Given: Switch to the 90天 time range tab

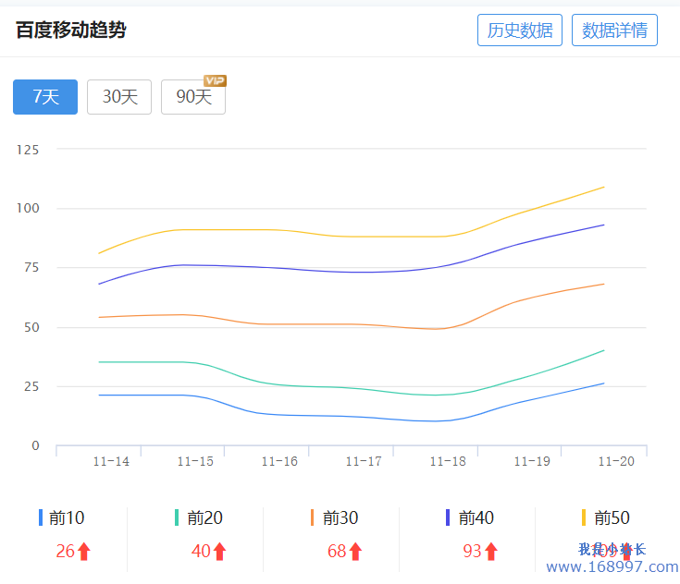Looking at the screenshot, I should 193,97.
